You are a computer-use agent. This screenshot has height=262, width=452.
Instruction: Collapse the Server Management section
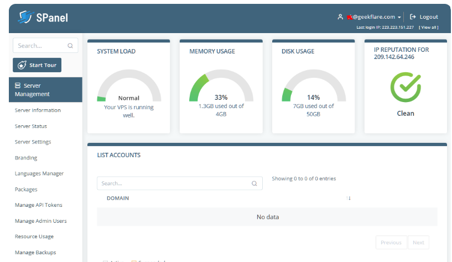[x=45, y=90]
